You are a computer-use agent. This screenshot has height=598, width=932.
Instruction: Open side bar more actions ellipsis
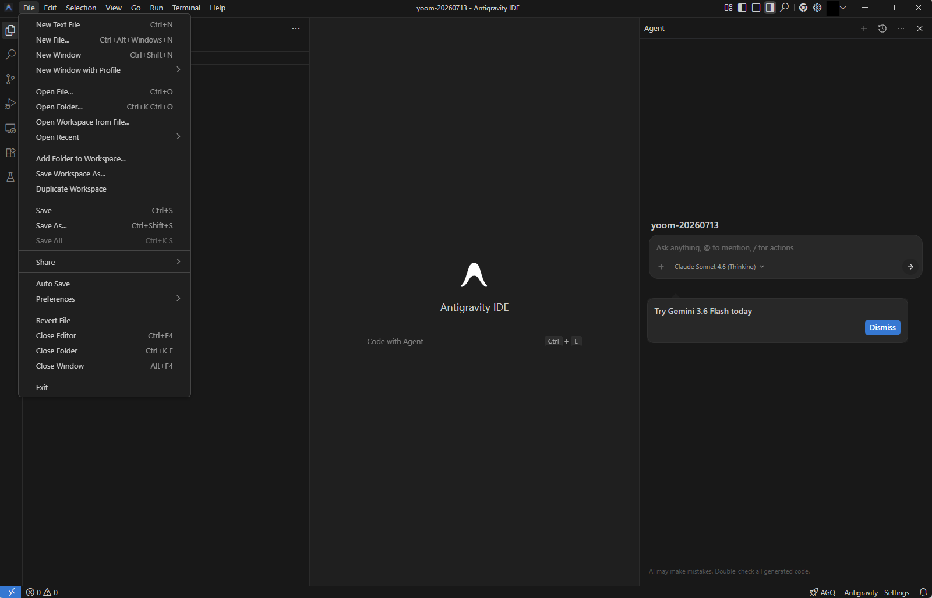296,29
